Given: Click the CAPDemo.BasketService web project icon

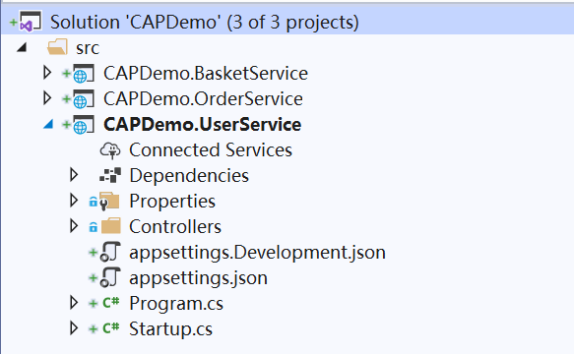Looking at the screenshot, I should 84,73.
